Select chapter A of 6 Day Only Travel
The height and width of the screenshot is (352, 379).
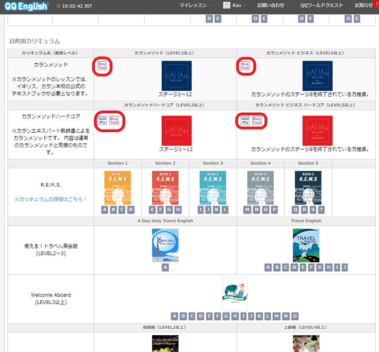165,267
